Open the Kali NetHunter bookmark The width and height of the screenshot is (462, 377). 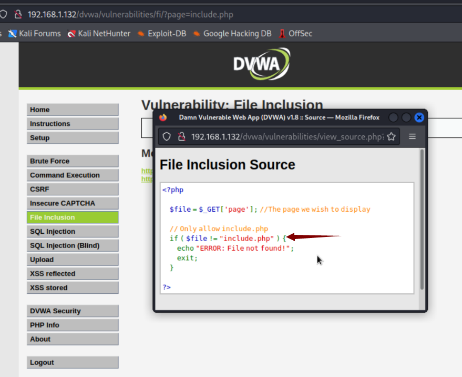tap(99, 34)
